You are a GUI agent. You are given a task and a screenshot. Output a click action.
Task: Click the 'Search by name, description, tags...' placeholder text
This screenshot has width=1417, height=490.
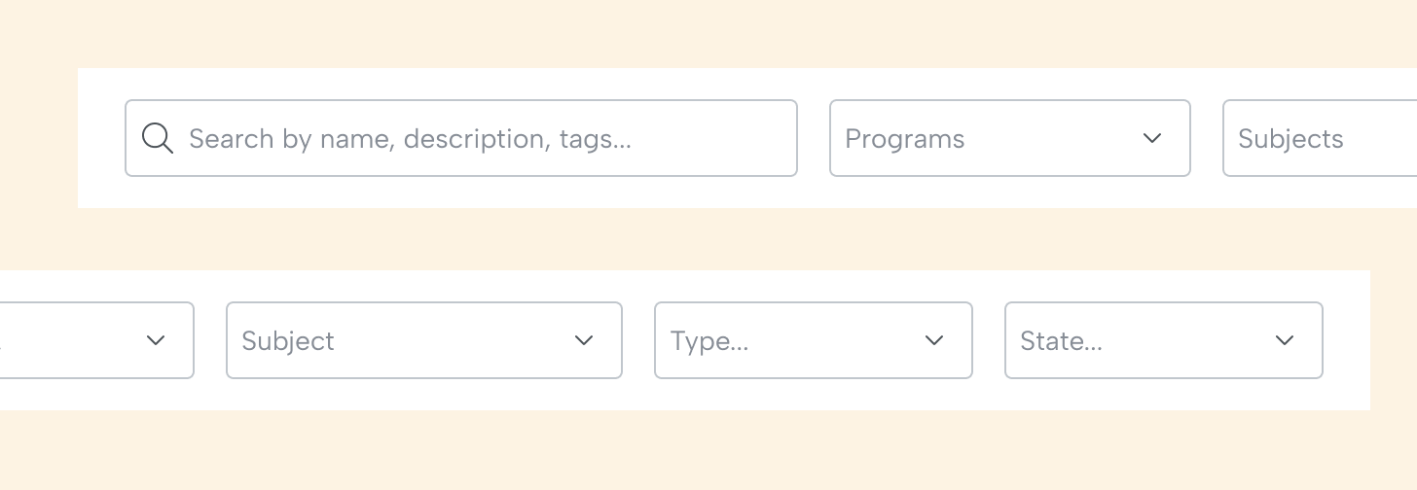coord(410,139)
